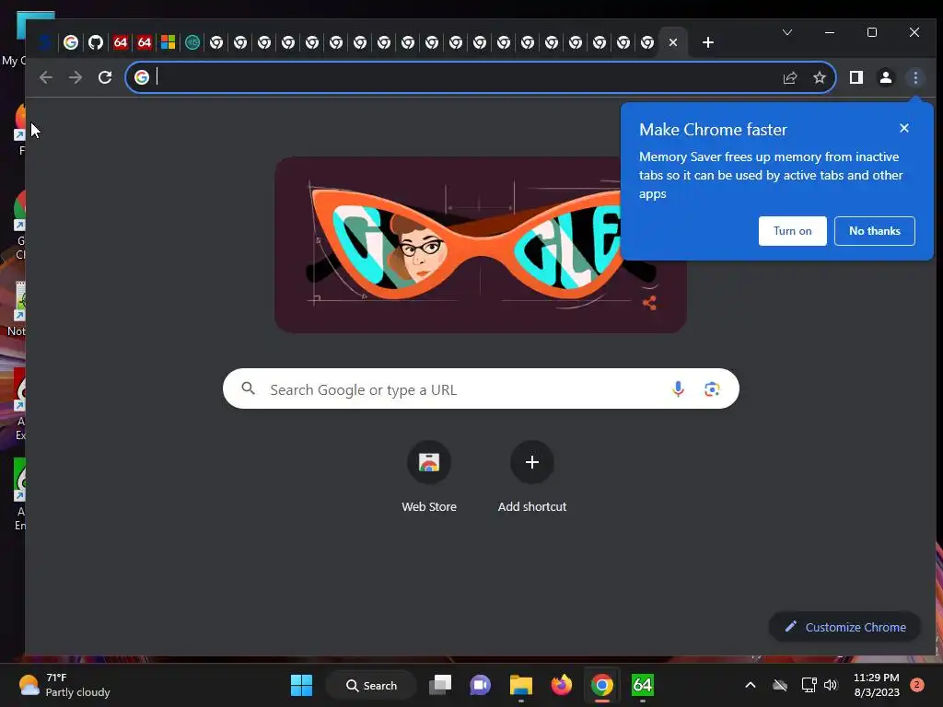Viewport: 943px width, 707px height.
Task: Click the search magnifier icon in searchbox
Action: click(249, 388)
